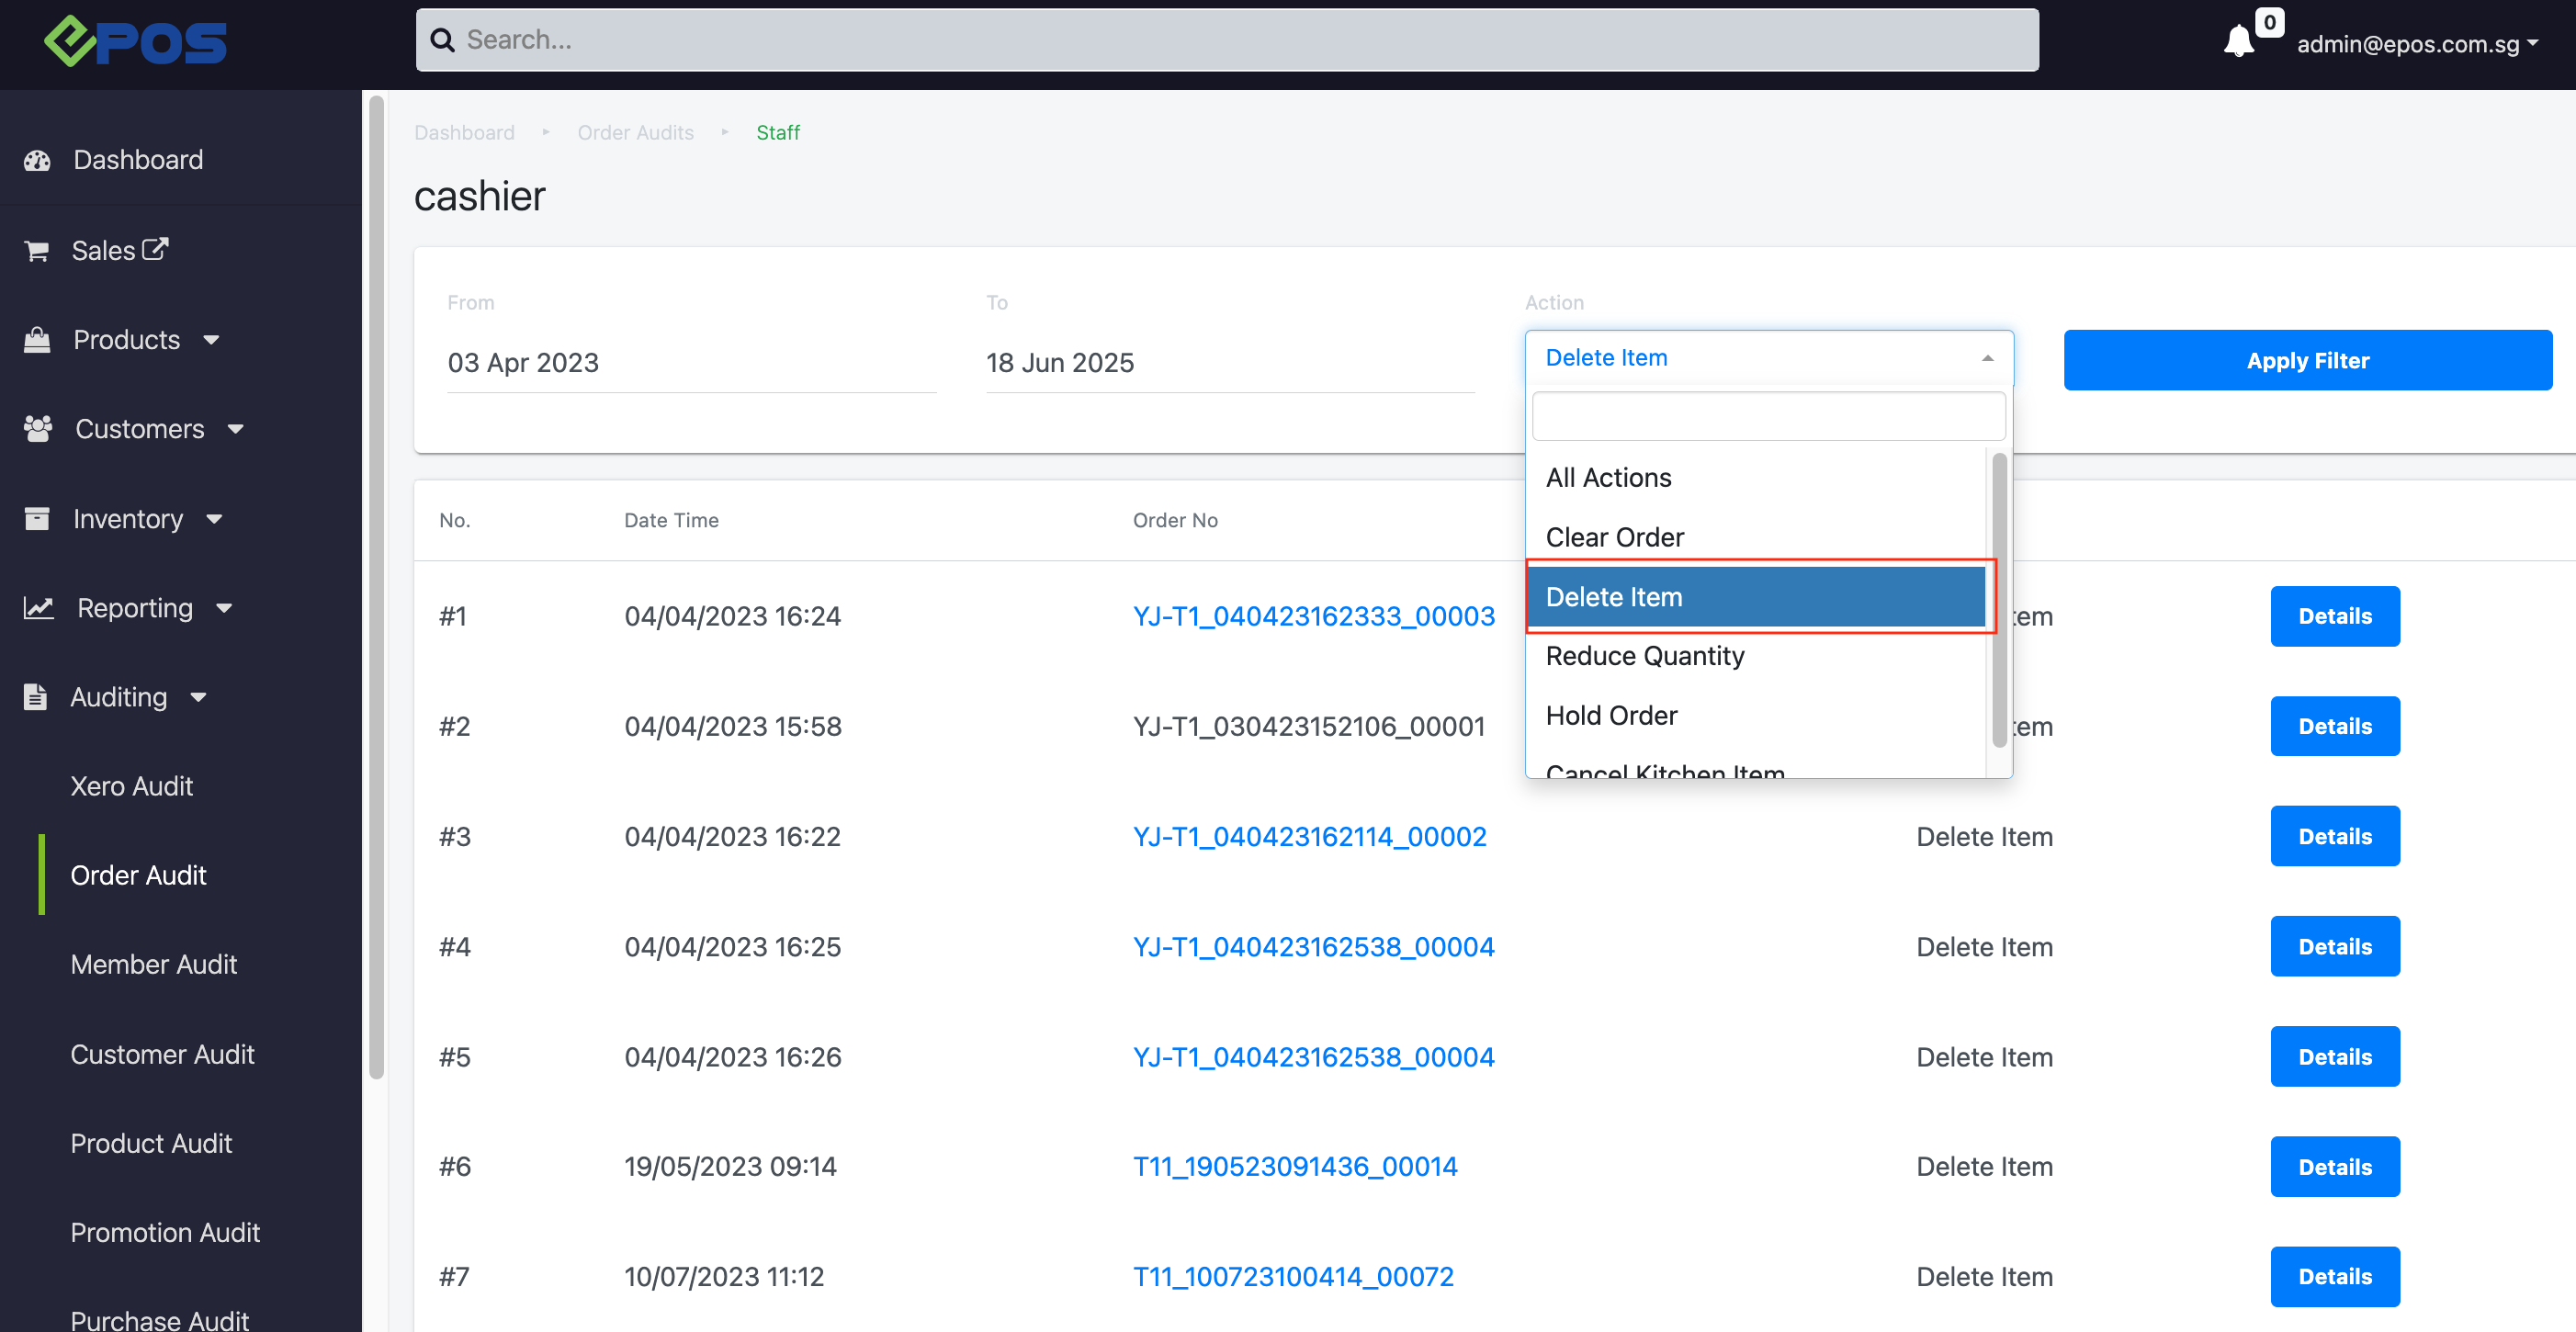Image resolution: width=2576 pixels, height=1332 pixels.
Task: Click the Dashboard gauge icon in sidebar
Action: coord(38,160)
